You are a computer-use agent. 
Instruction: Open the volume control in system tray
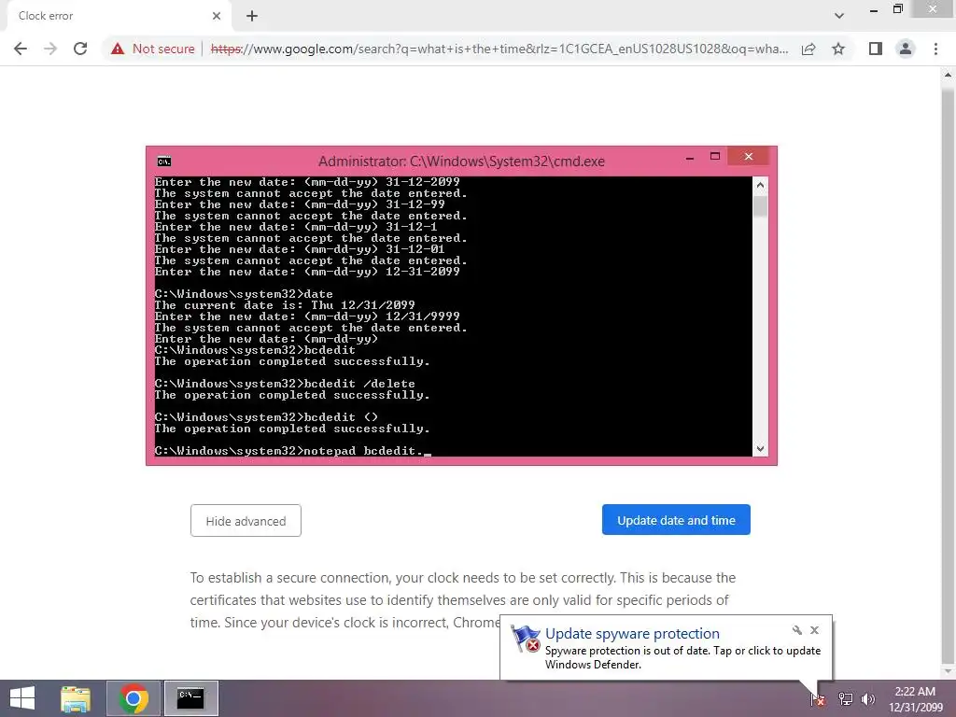point(868,698)
